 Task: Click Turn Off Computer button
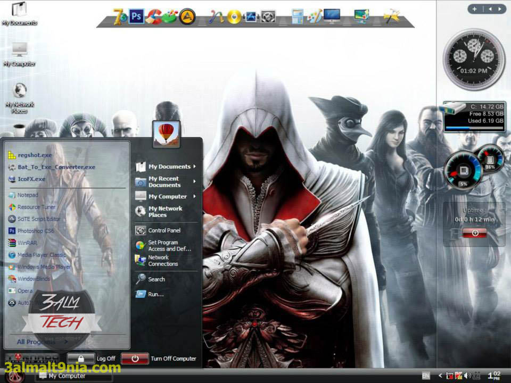coord(159,359)
